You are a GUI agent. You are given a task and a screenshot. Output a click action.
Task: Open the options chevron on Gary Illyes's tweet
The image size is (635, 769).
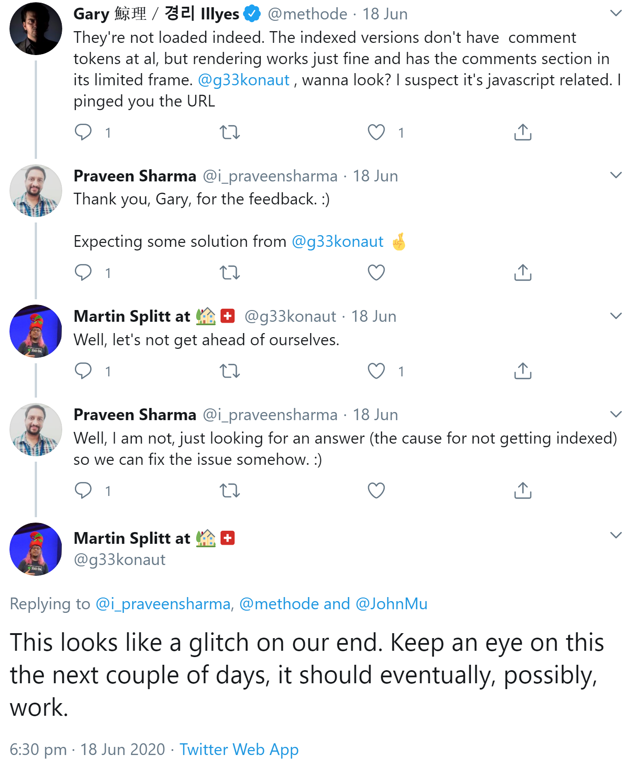pyautogui.click(x=616, y=13)
